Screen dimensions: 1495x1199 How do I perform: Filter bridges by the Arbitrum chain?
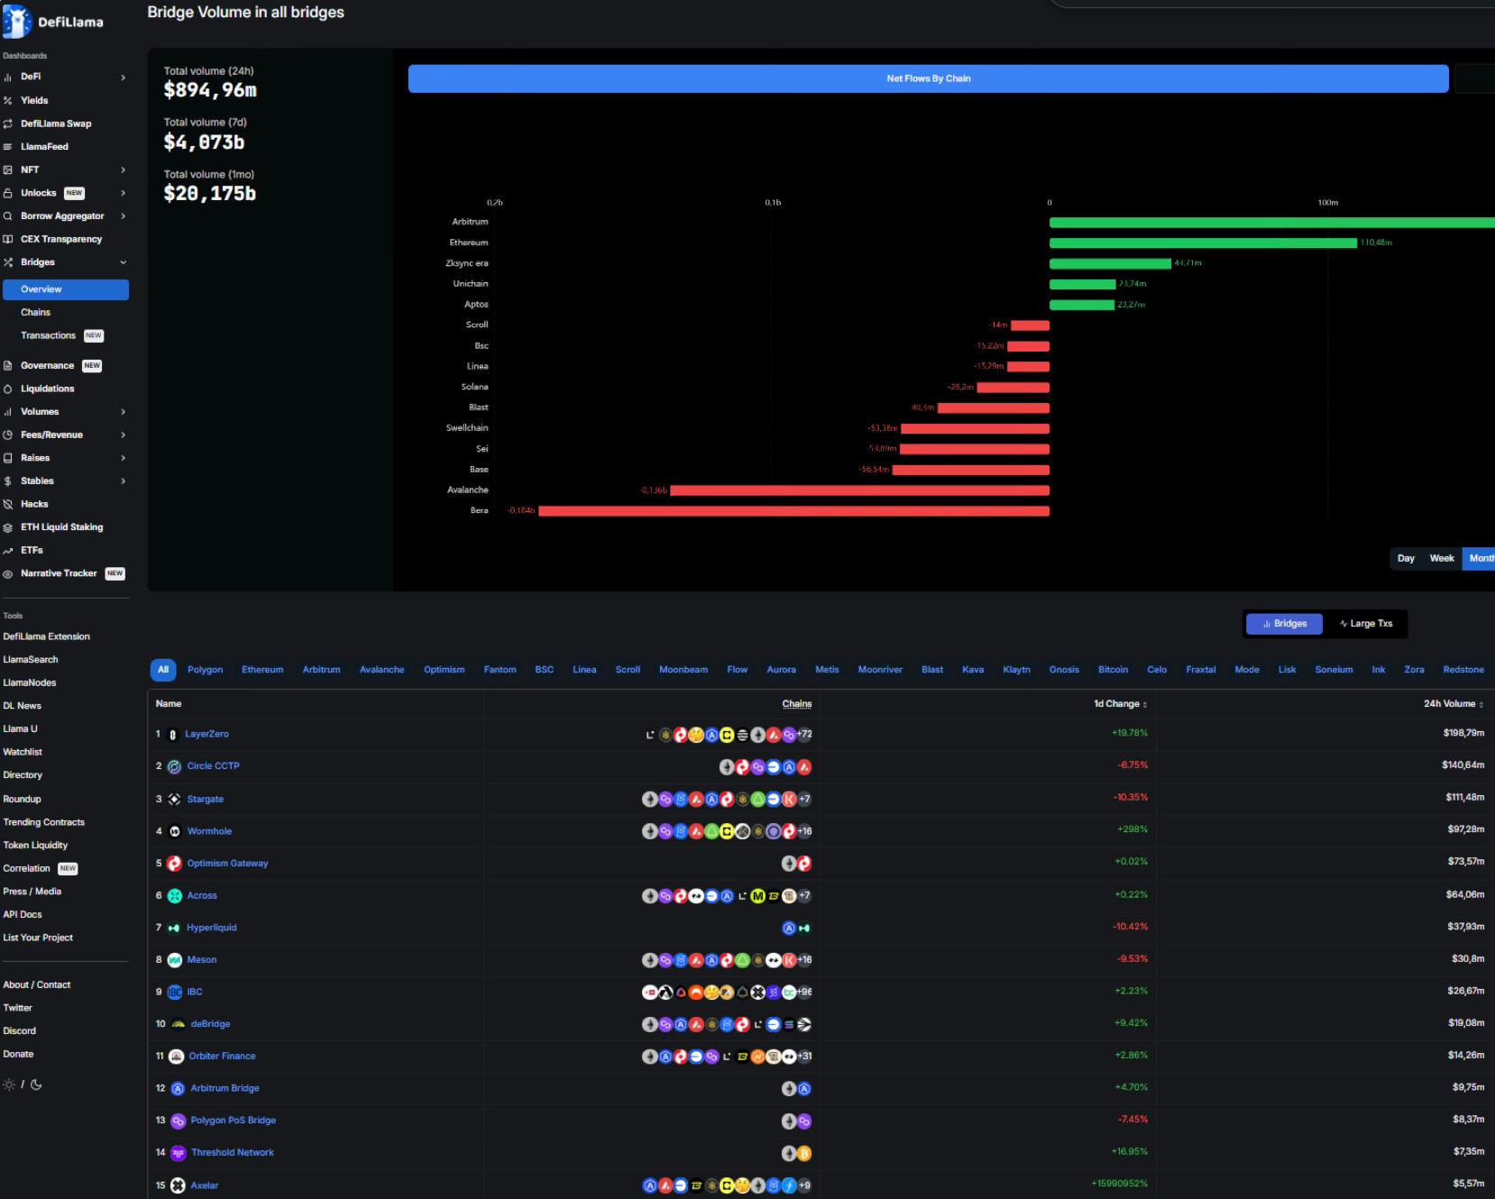321,670
